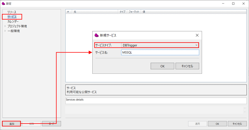Image resolution: width=249 pixels, height=130 pixels.
Task: Select リソース in the settings tree
Action: coord(12,12)
